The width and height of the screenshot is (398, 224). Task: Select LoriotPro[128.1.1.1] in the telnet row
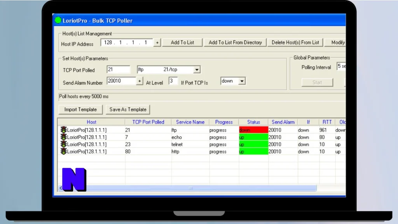pos(87,144)
